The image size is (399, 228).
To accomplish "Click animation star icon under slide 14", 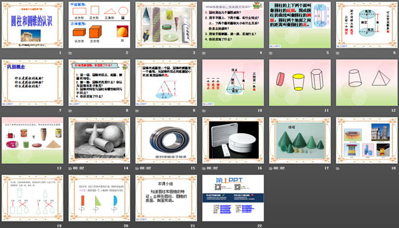I will (x=70, y=168).
